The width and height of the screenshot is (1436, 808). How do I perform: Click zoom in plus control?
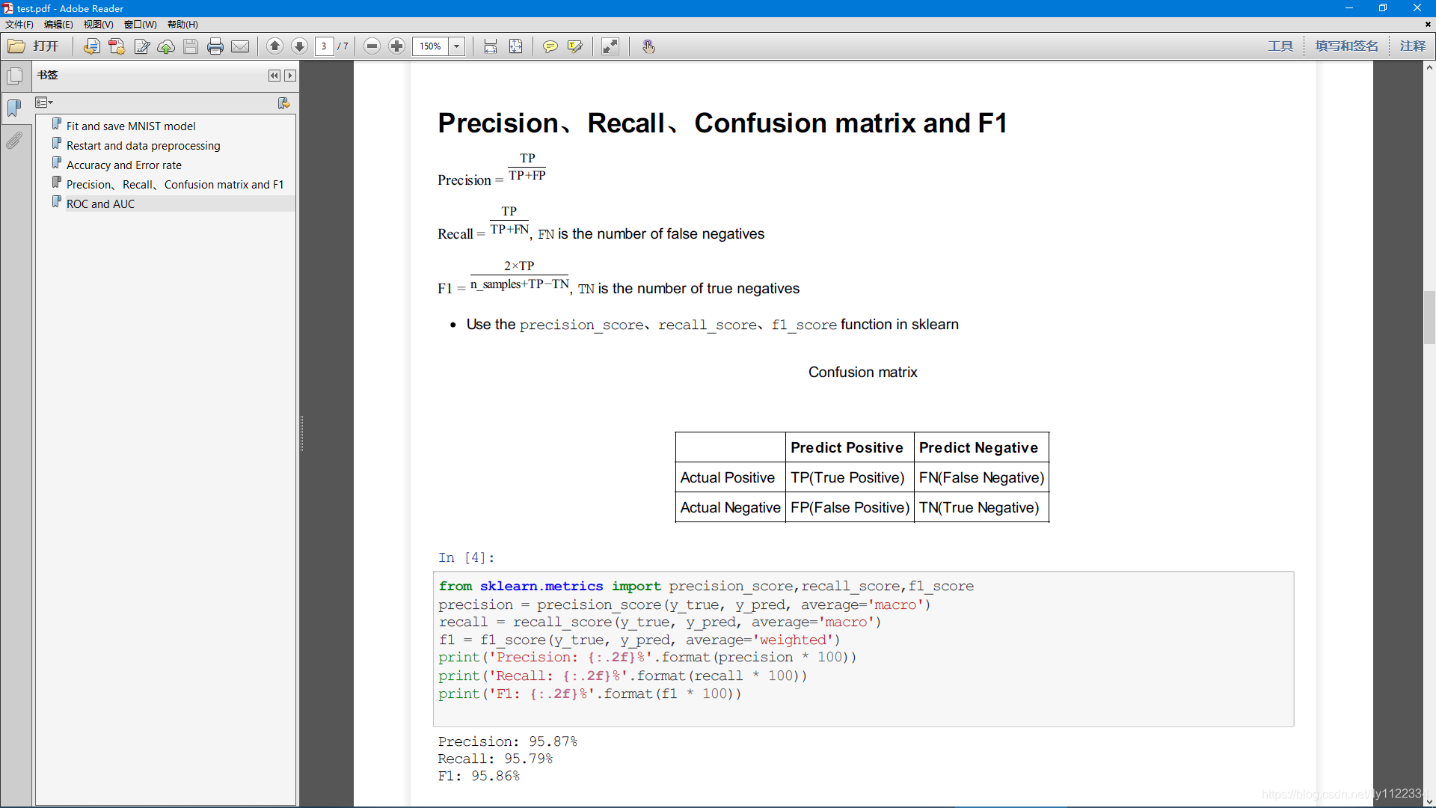coord(397,46)
